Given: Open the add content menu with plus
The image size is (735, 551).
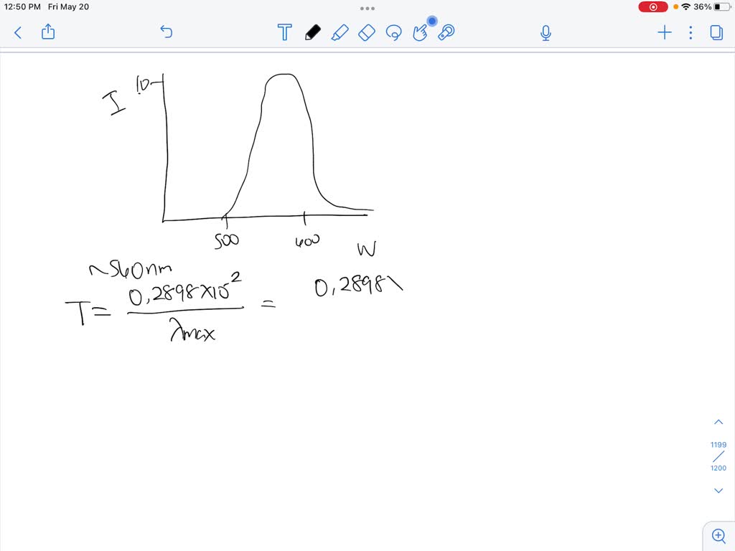Looking at the screenshot, I should coord(664,32).
